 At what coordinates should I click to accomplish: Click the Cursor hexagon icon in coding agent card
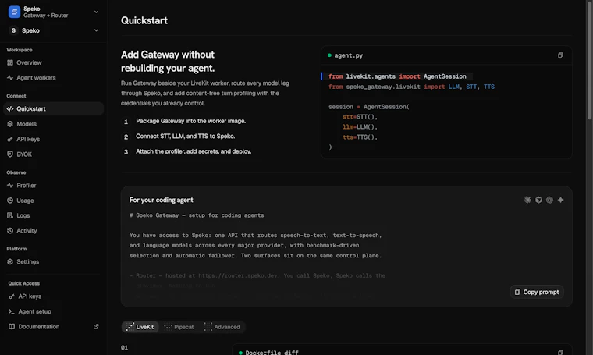coord(538,200)
